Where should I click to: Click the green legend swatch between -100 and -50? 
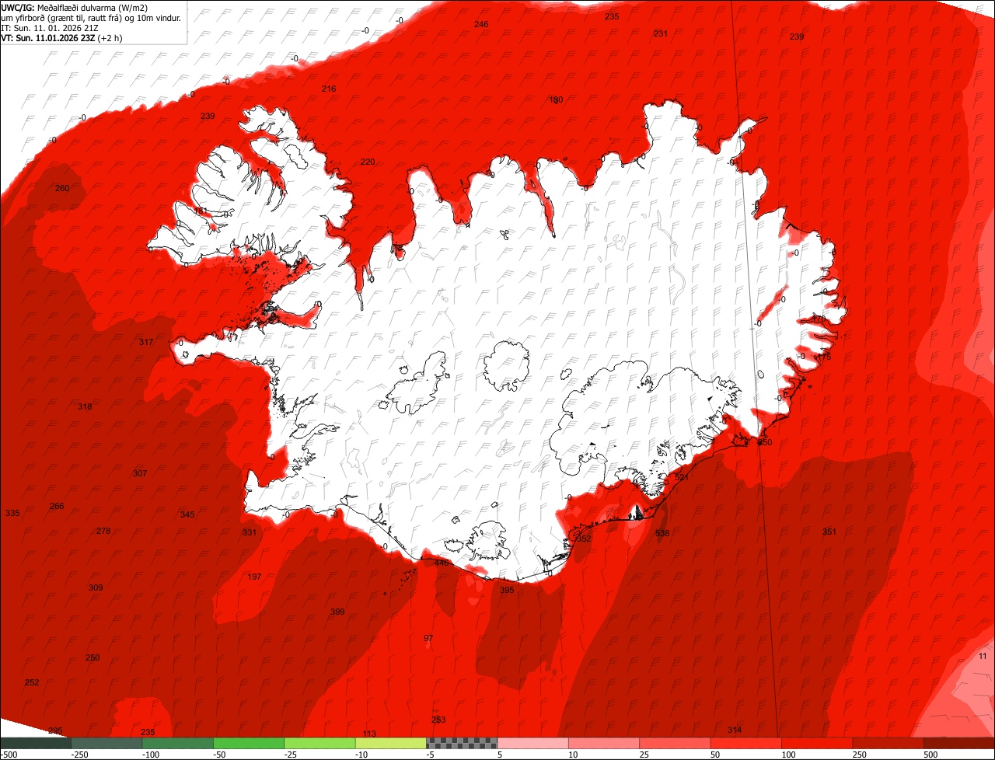[x=178, y=743]
